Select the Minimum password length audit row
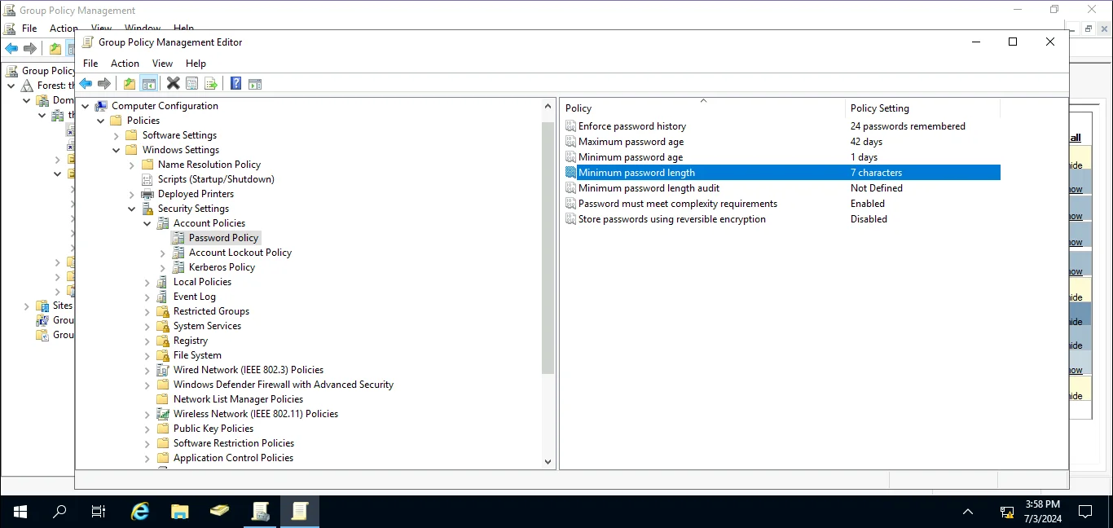Screen dimensions: 1113x528 point(781,188)
